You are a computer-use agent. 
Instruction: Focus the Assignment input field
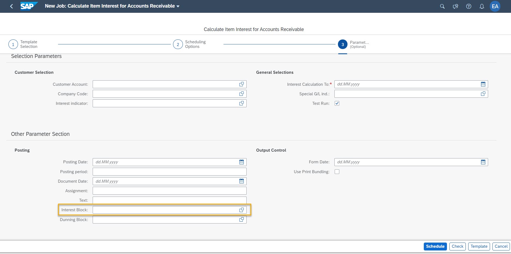(x=170, y=191)
